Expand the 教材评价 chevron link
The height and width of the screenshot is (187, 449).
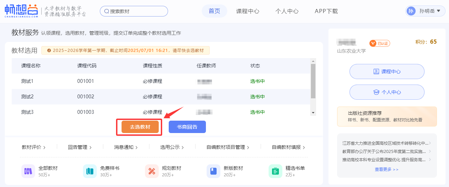pyautogui.click(x=34, y=147)
